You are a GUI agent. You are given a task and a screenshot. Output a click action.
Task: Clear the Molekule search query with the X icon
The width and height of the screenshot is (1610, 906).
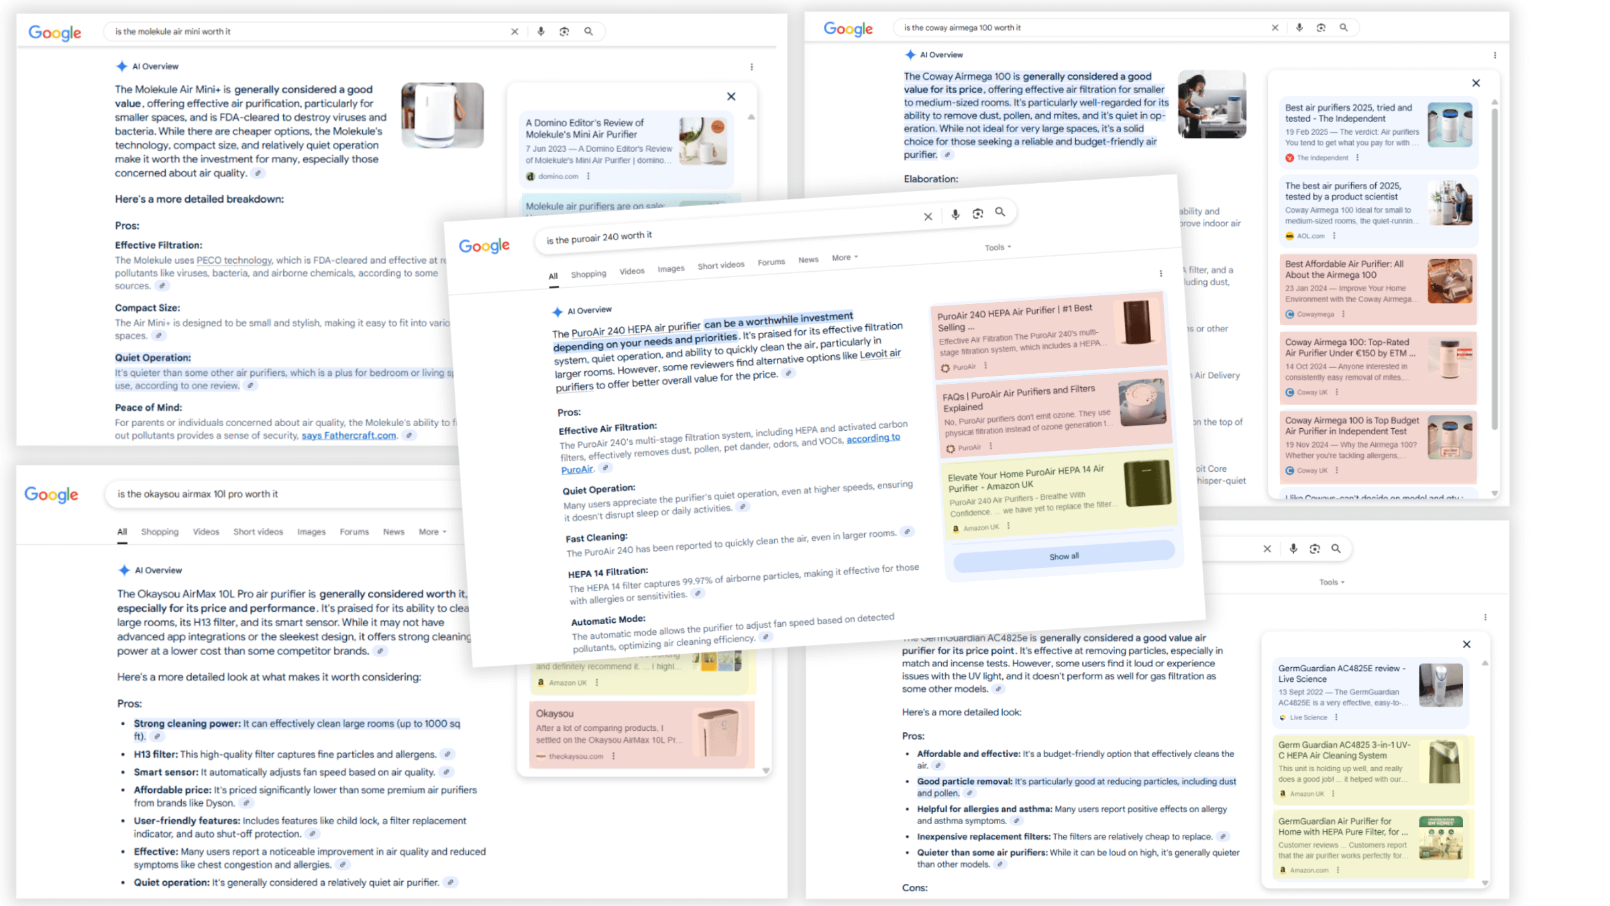coord(515,31)
